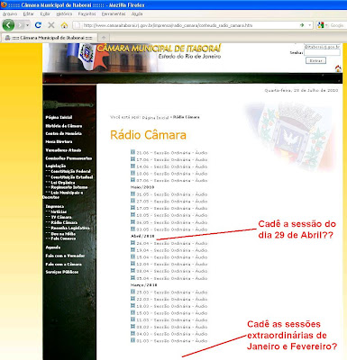Click audio icon for 05.04 Sessão Ordinária
The width and height of the screenshot is (347, 360).
[132, 278]
